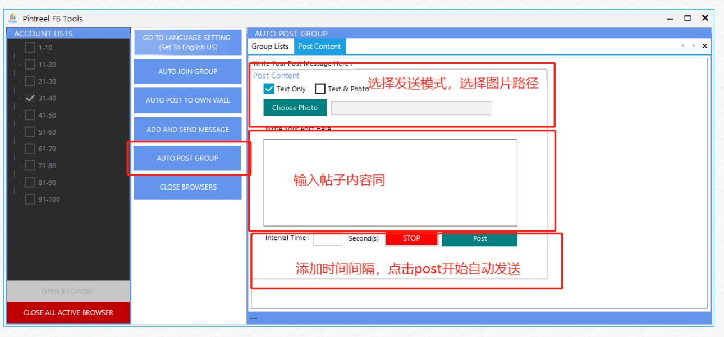Check the Text & Photo option
Viewport: 724px width, 337px height.
[x=320, y=89]
